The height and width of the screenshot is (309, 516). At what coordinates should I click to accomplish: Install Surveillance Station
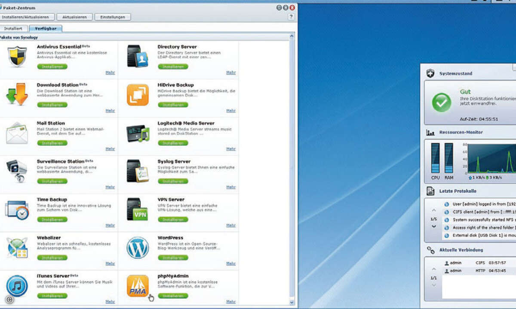coord(52,181)
